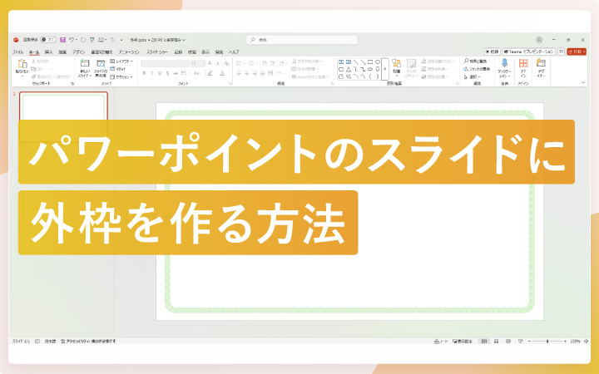
Task: Click the Search box in title bar
Action: (x=302, y=40)
